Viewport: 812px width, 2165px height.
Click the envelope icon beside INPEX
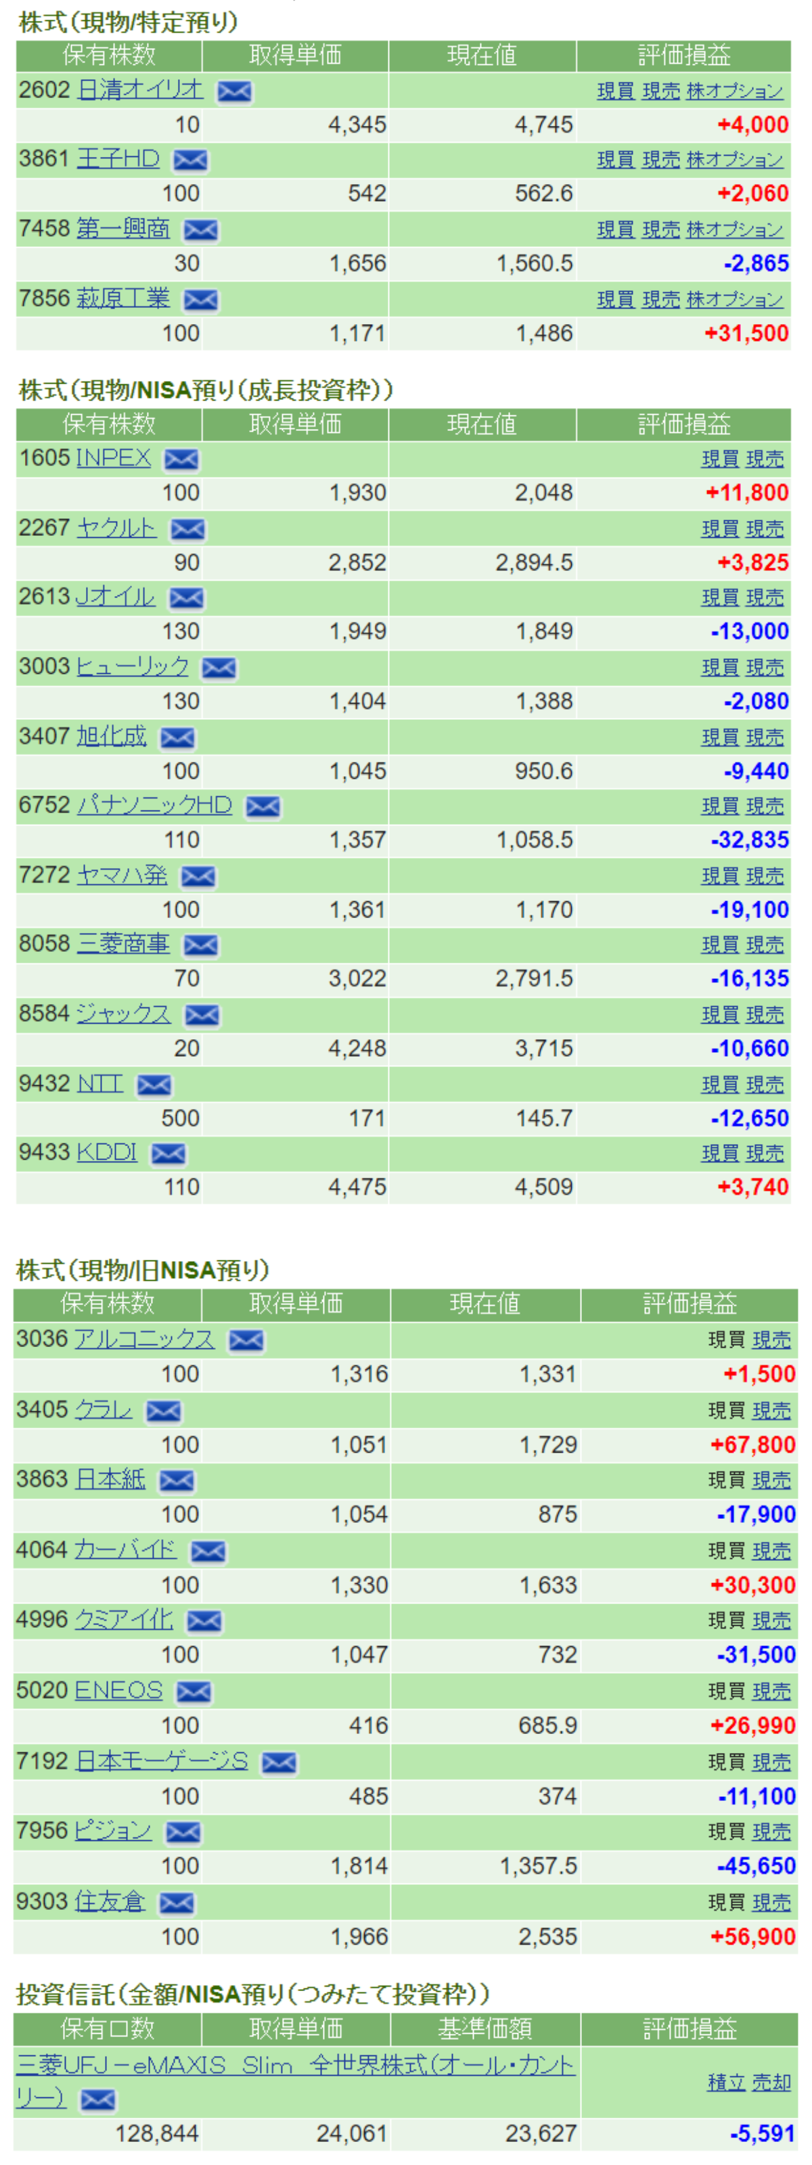pos(181,459)
